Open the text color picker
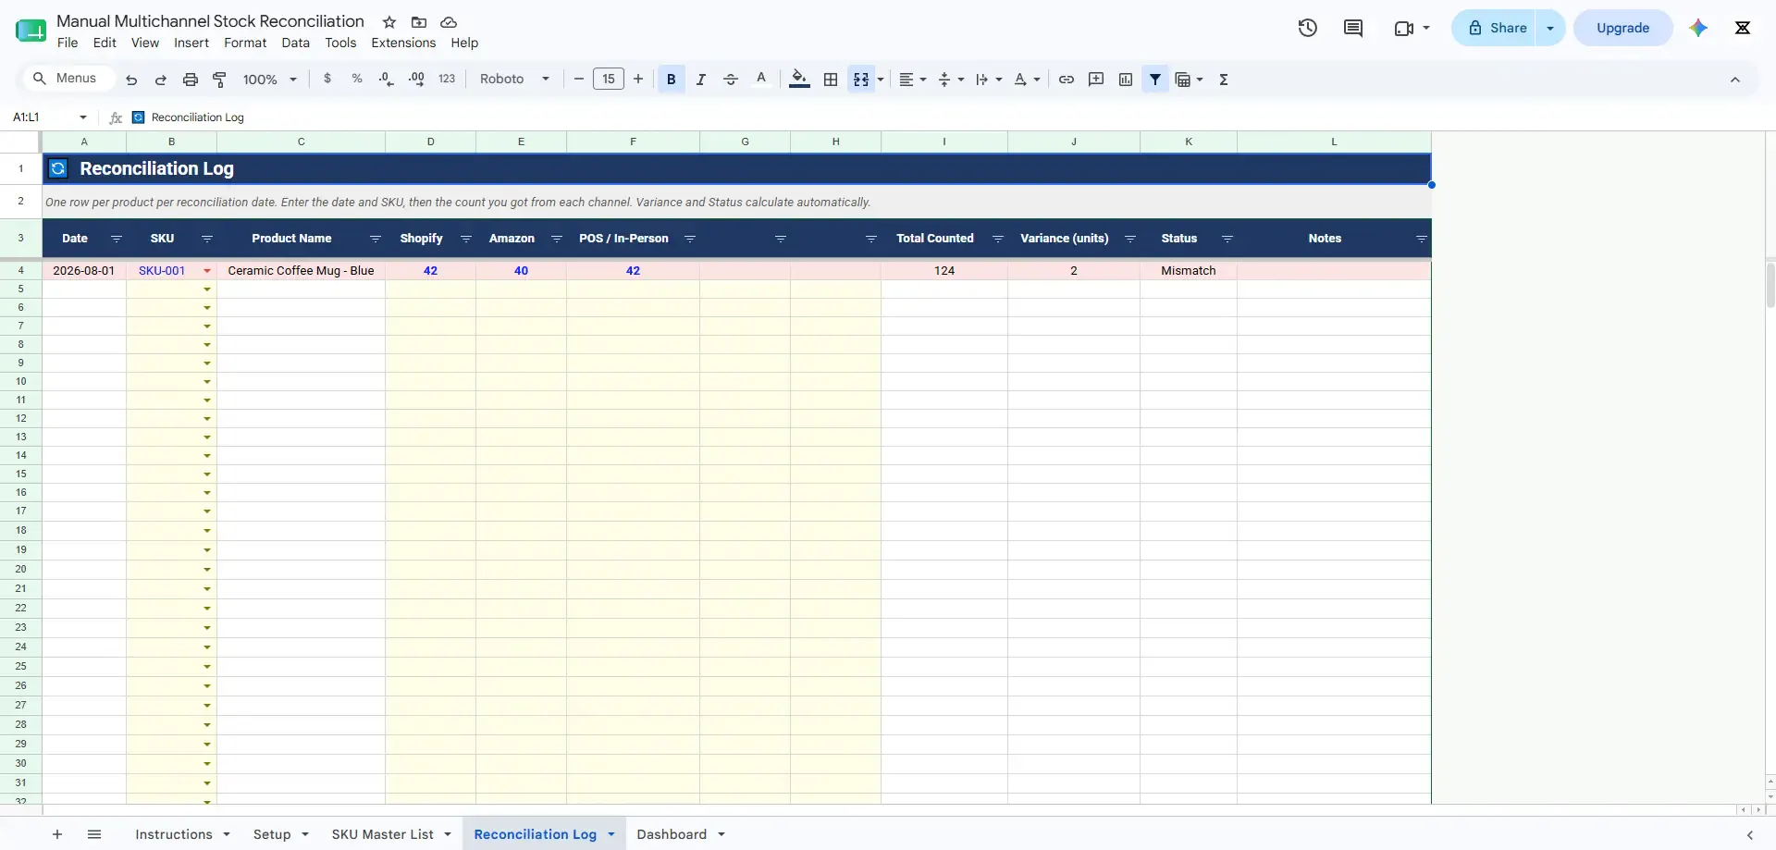The height and width of the screenshot is (850, 1776). 761,80
